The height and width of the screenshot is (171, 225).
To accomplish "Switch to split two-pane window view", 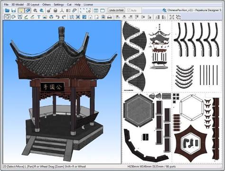I will [96, 10].
